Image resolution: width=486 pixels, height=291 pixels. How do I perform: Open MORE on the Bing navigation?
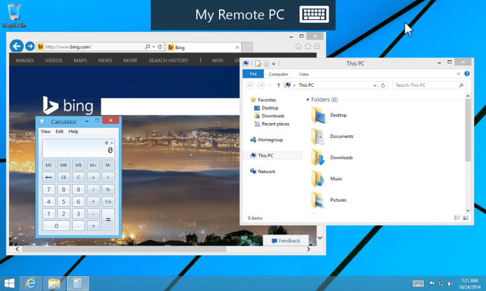pos(130,60)
